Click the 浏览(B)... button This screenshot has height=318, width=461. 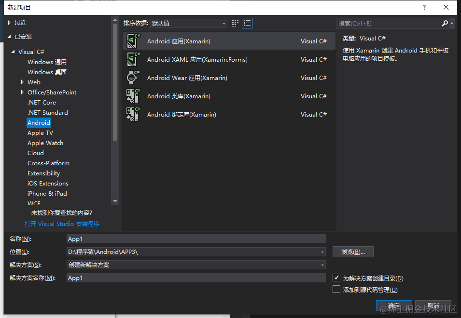[353, 252]
